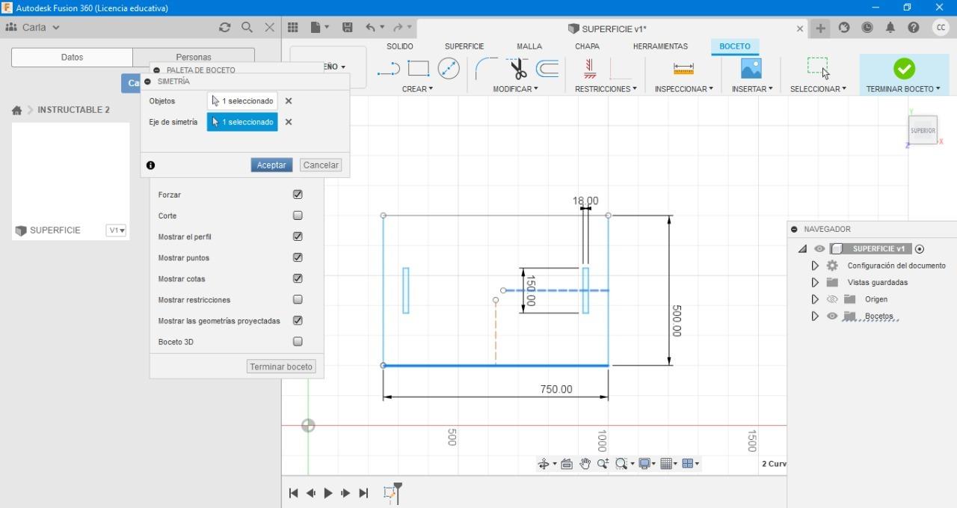The image size is (957, 508).
Task: Switch to the SUPERFICIE ribbon tab
Action: (x=464, y=46)
